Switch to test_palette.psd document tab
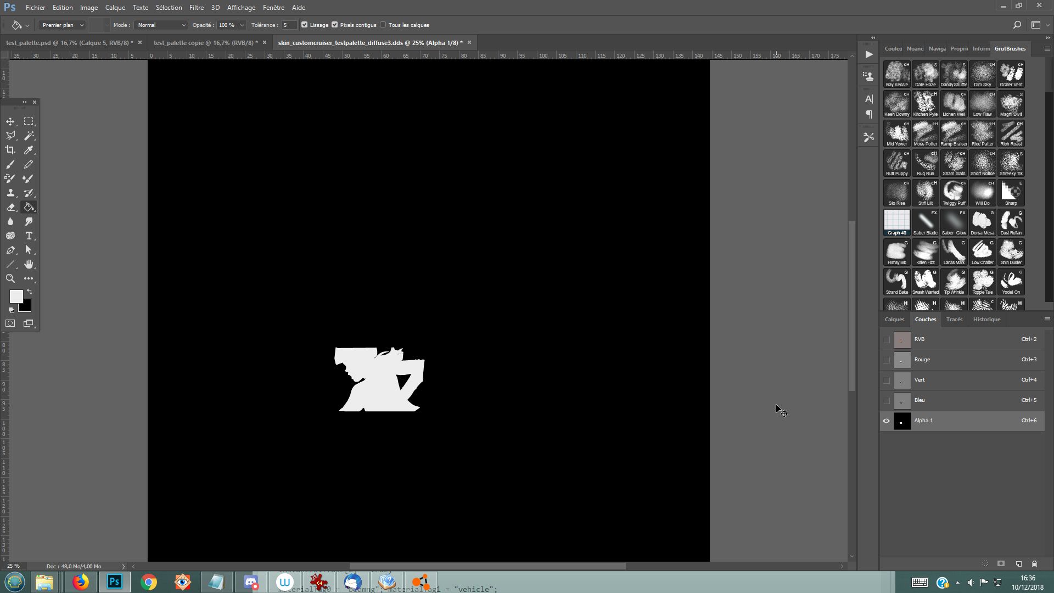This screenshot has height=593, width=1054. 69,43
